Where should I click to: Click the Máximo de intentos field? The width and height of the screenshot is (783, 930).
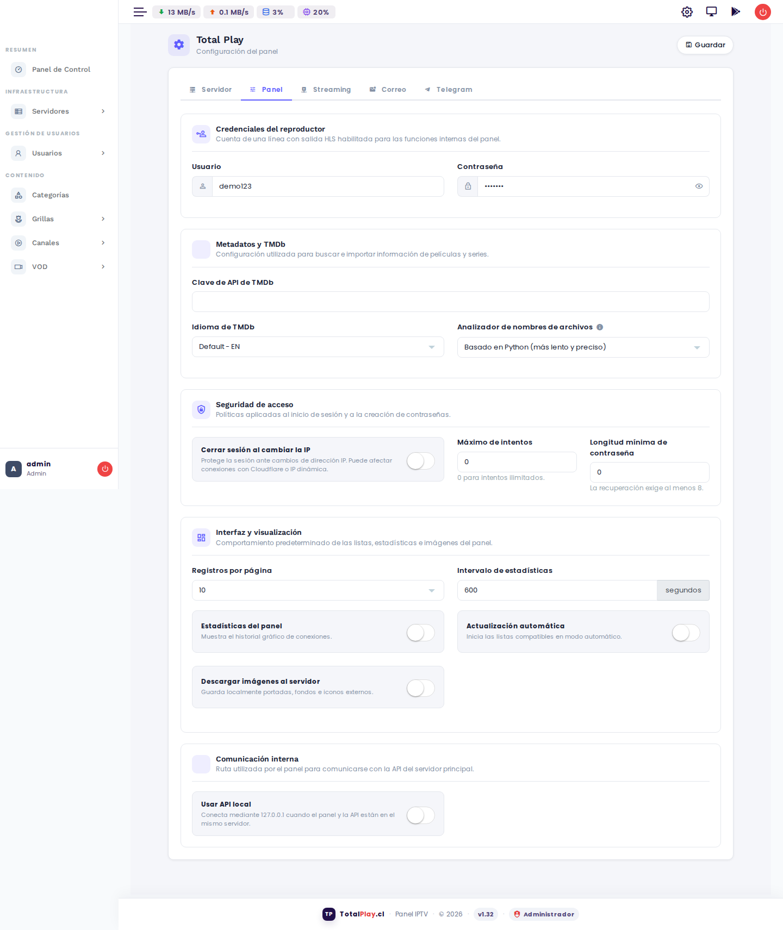pyautogui.click(x=517, y=462)
